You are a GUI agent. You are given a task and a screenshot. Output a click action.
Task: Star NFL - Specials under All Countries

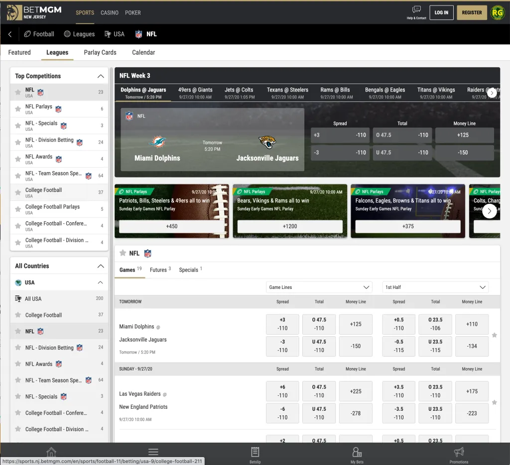[18, 396]
